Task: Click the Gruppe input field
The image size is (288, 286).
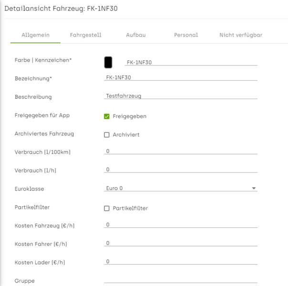Action: pos(181,280)
